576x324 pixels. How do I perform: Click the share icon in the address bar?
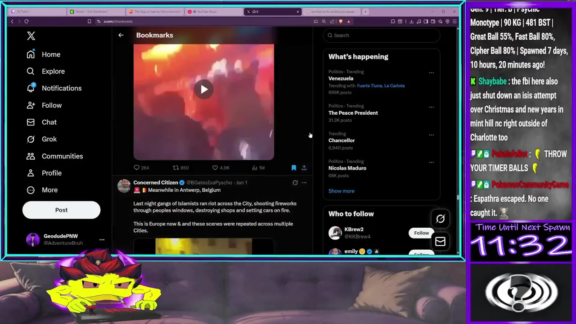click(332, 21)
